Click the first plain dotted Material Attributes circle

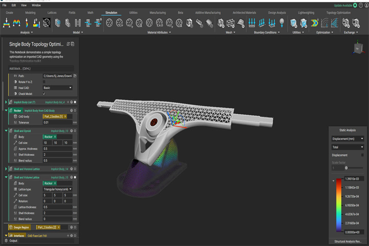(x=109, y=23)
